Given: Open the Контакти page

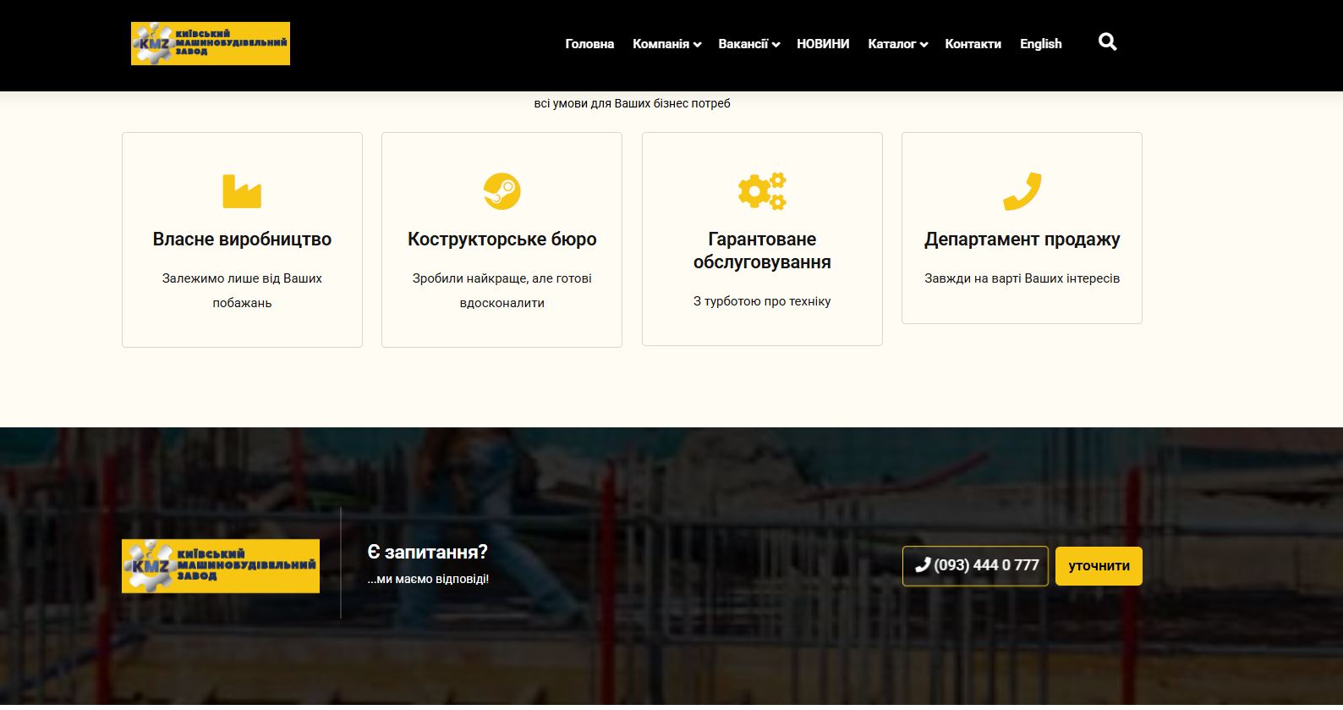Looking at the screenshot, I should click(x=973, y=44).
